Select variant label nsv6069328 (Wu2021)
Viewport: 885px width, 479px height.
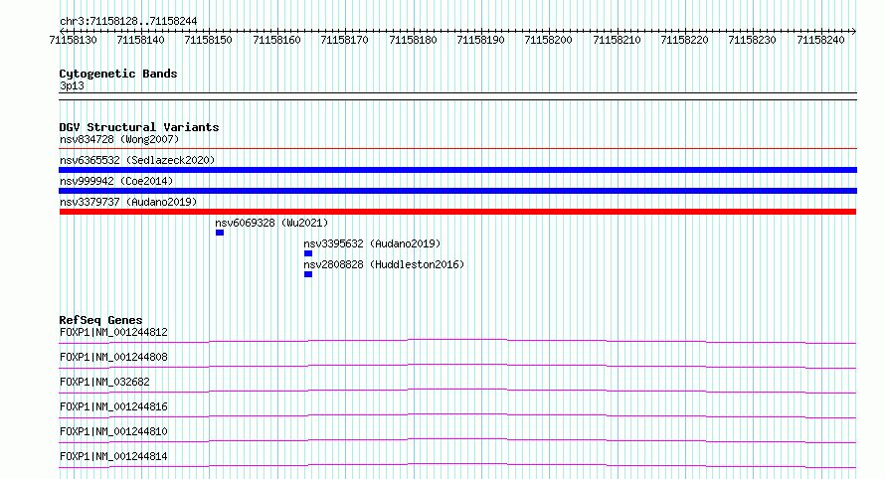coord(271,223)
